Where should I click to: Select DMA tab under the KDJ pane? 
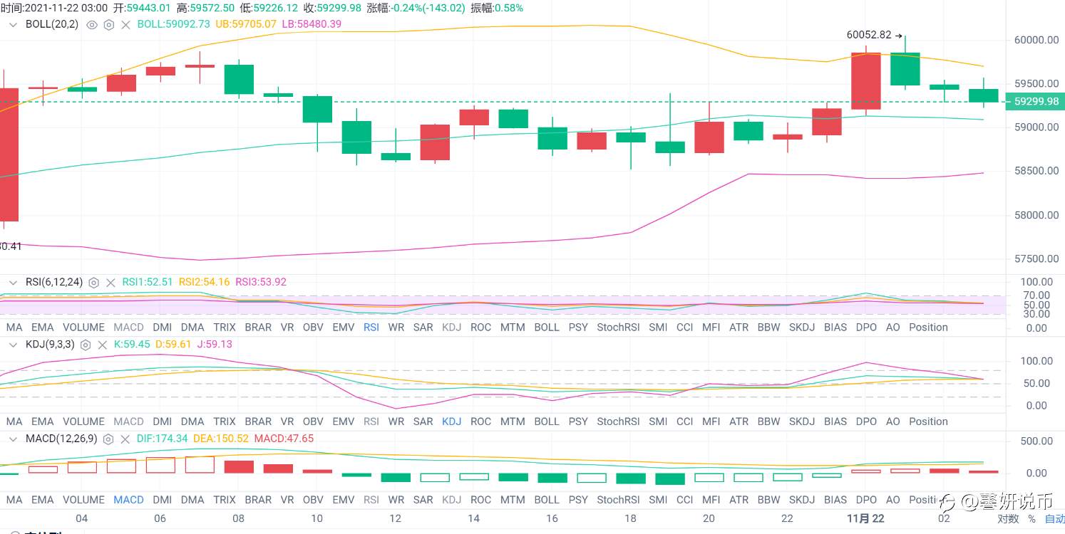tap(192, 422)
